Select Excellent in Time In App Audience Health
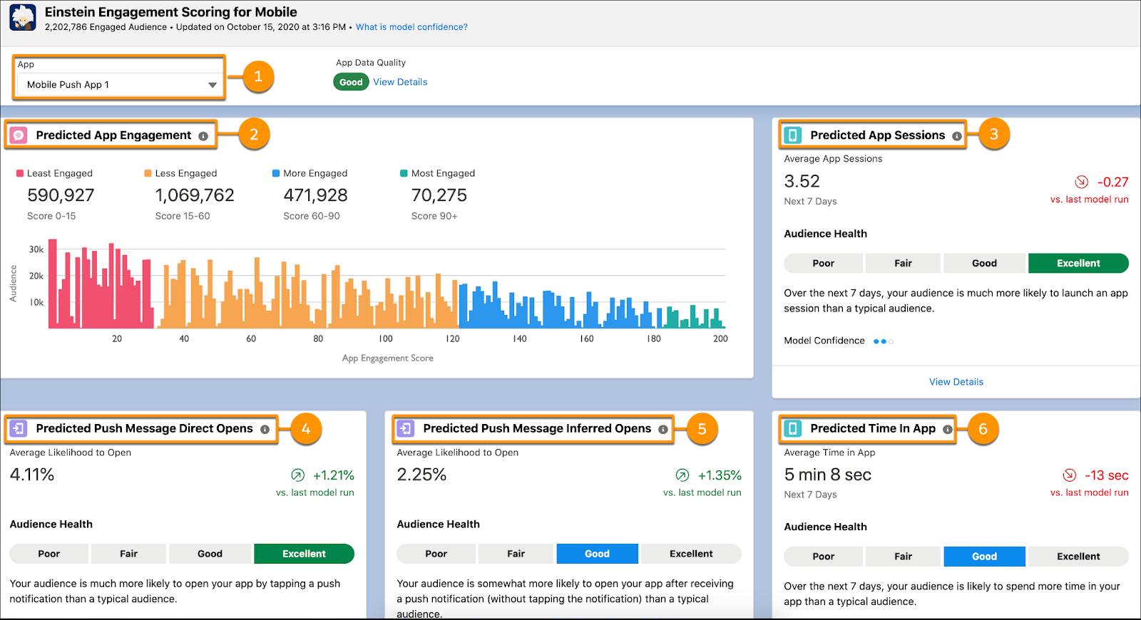Screen dimensions: 1141x620 [1078, 557]
